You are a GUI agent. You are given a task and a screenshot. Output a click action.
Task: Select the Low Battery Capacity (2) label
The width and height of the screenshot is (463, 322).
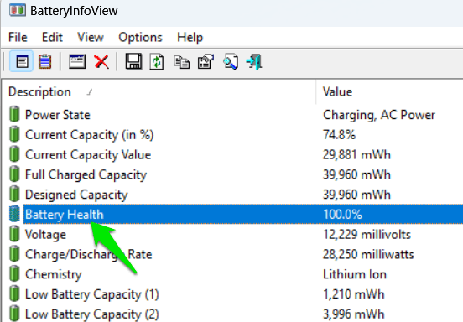tap(91, 314)
